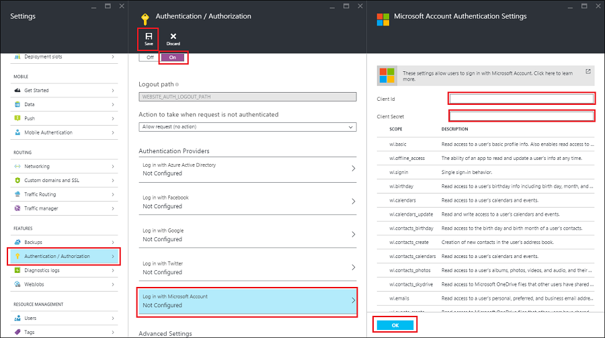Expand Log in with Facebook provider
Viewport: 605px width, 338px height.
coord(247,202)
